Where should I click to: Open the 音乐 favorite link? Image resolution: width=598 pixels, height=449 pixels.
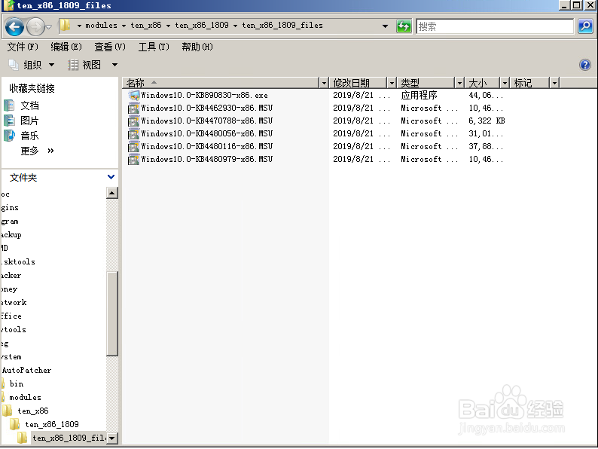29,136
